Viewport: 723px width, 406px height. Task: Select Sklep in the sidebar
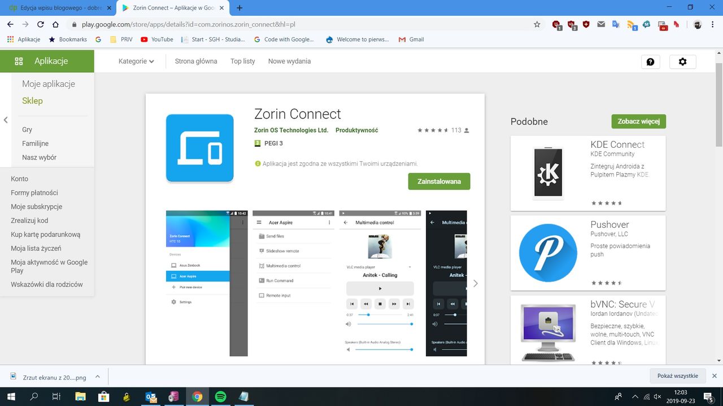coord(32,101)
